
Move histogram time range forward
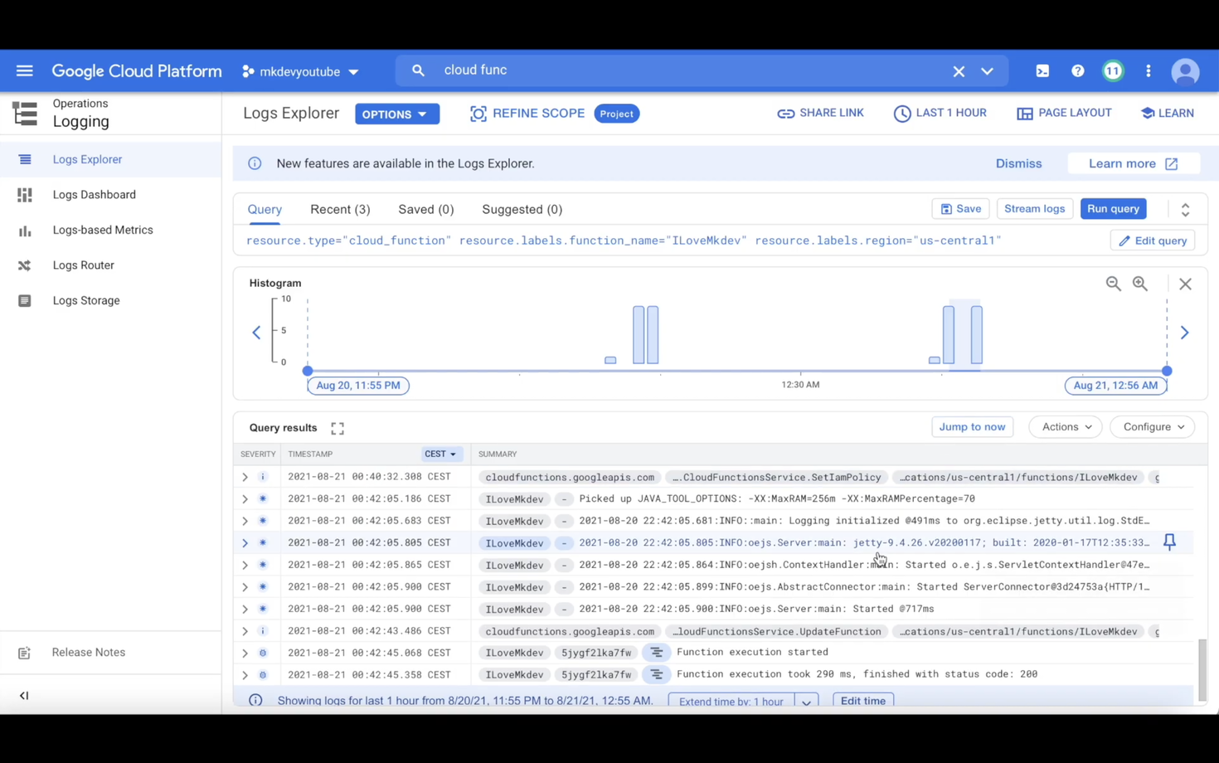coord(1184,333)
